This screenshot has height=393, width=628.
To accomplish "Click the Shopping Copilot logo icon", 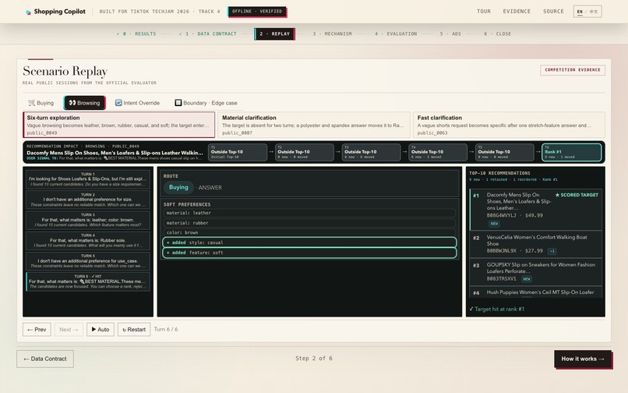I will 28,12.
